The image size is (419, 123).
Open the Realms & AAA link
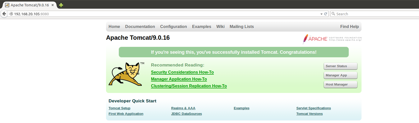tap(183, 108)
